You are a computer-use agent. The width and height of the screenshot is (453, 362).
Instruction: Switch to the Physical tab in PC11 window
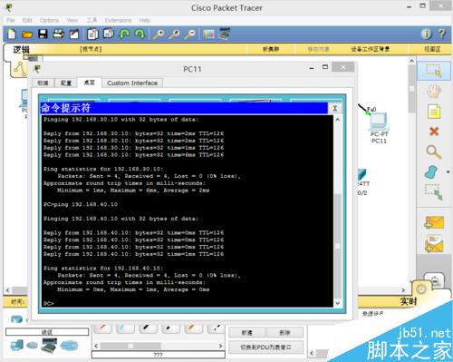(43, 83)
